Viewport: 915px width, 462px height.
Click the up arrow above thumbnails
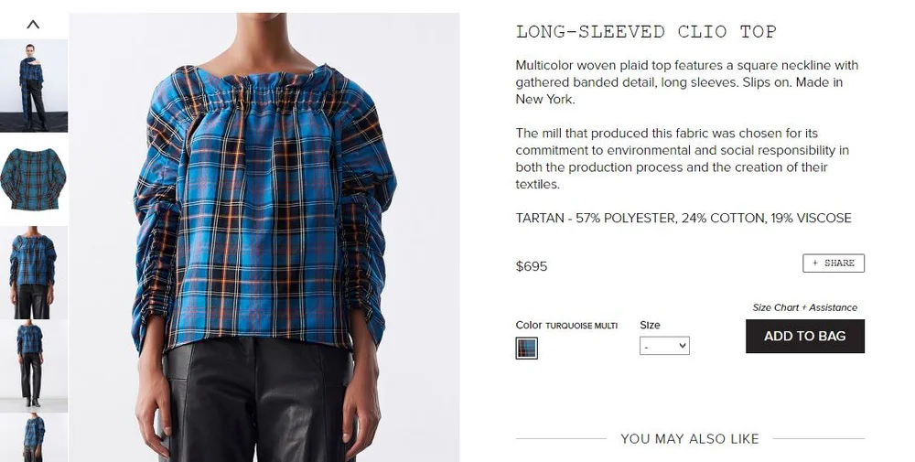pos(33,25)
